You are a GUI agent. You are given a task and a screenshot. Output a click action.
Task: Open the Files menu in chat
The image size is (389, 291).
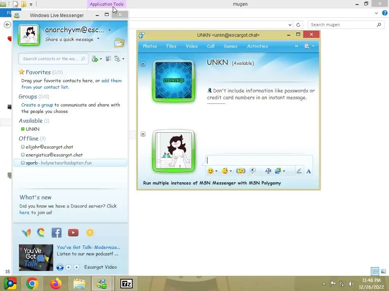point(171,46)
